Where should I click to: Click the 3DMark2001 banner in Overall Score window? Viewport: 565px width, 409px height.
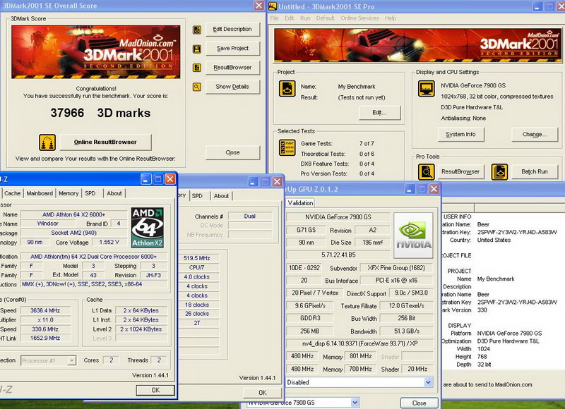coord(96,51)
